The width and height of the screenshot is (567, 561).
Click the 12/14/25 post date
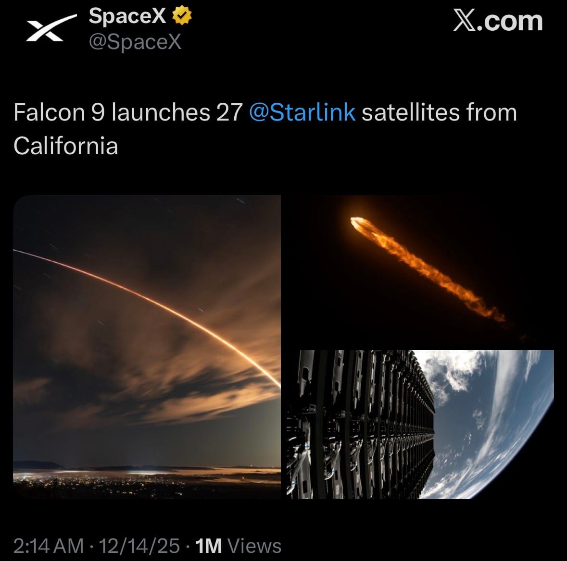coord(139,546)
